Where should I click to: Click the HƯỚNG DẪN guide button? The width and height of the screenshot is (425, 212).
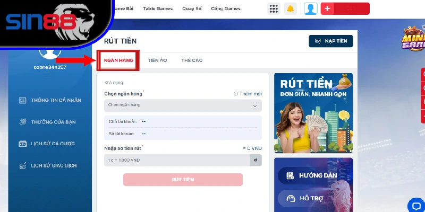coord(312,175)
